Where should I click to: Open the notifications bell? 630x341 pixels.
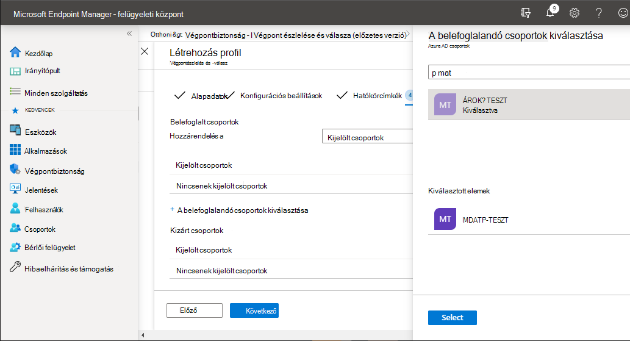550,13
